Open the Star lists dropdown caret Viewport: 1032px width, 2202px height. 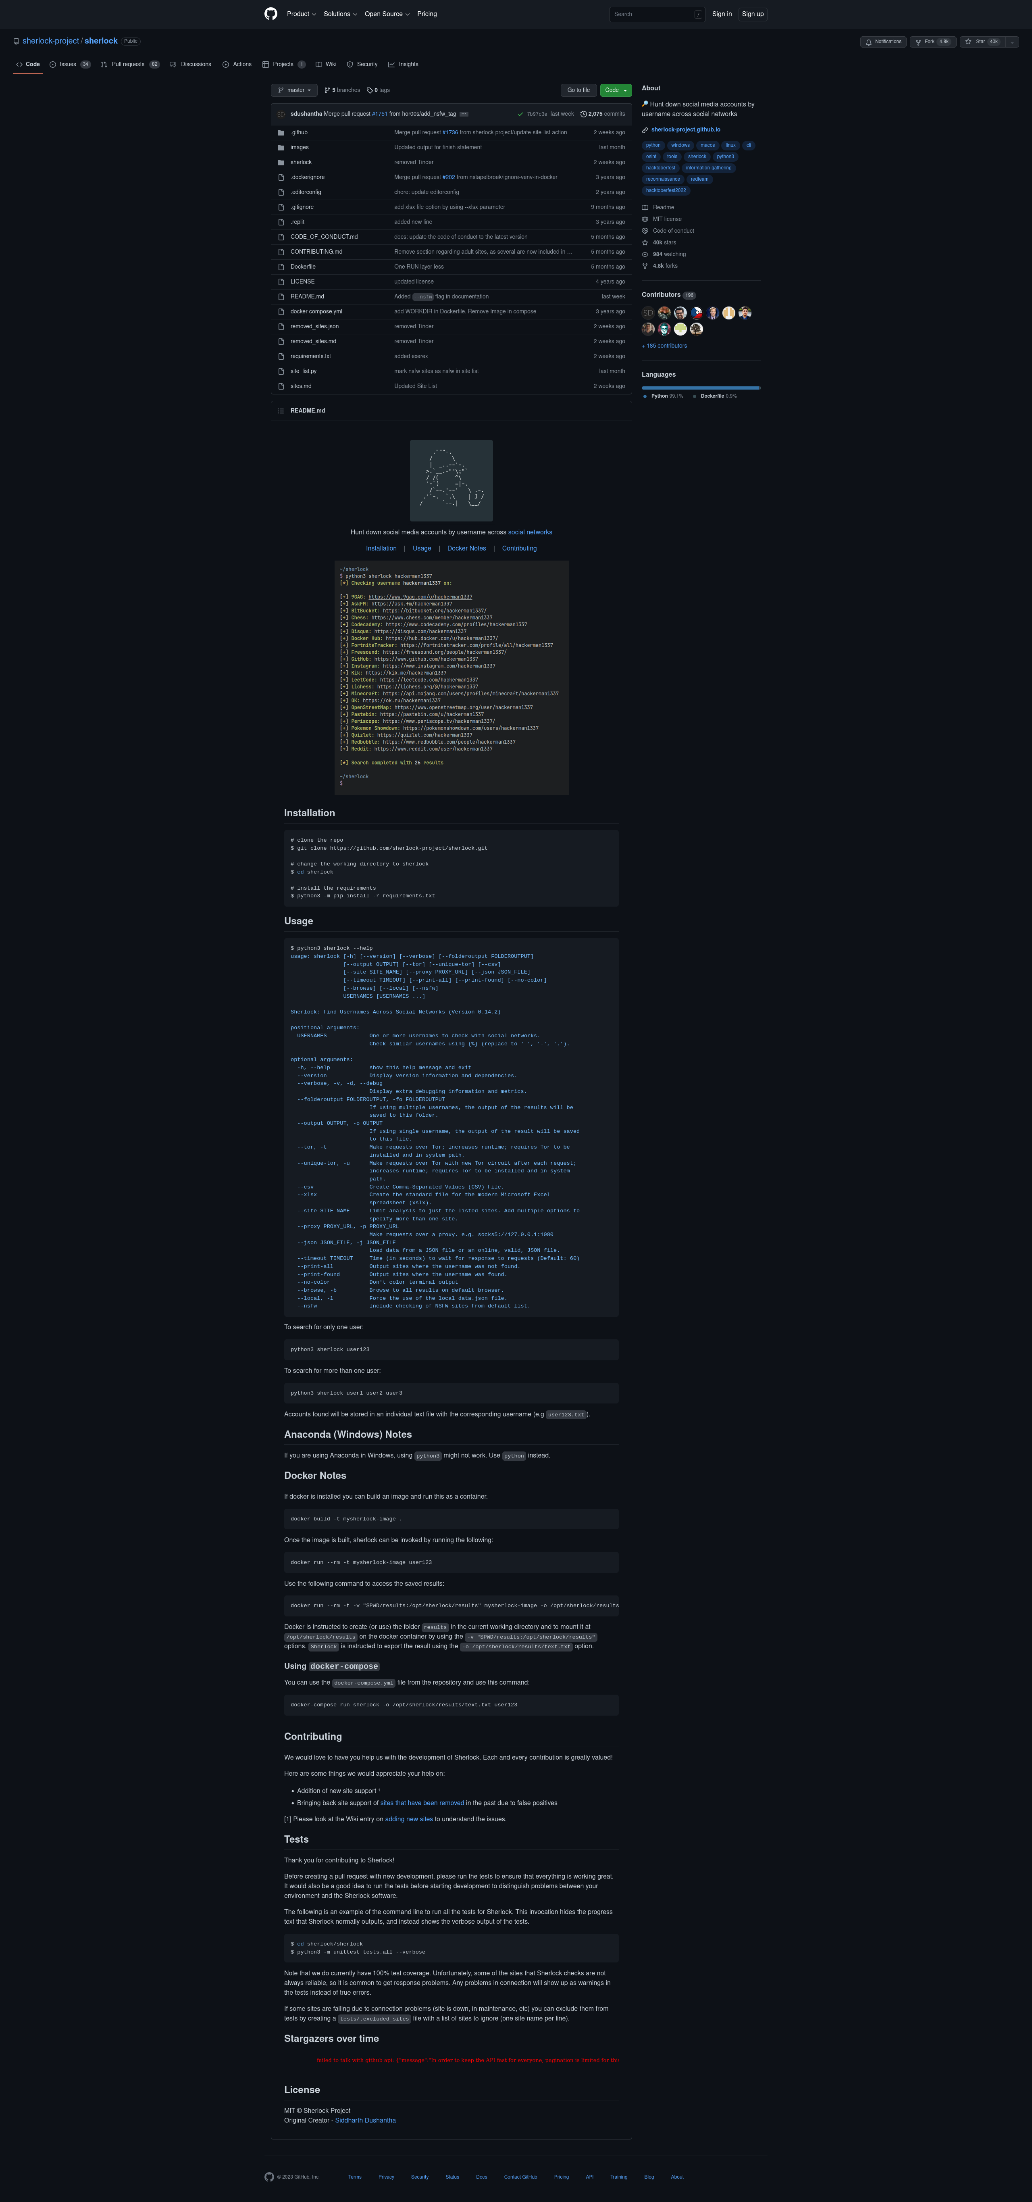coord(1011,41)
